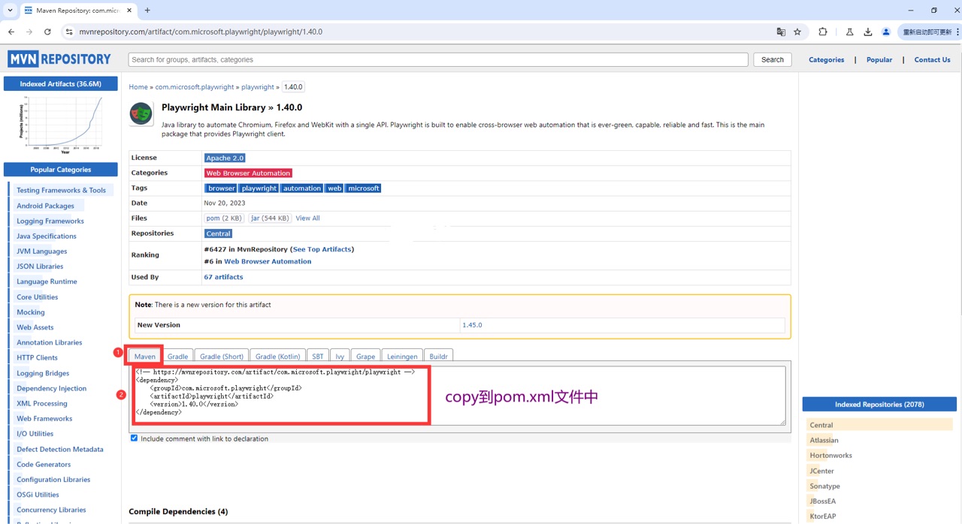Click the browser back arrow

[11, 32]
